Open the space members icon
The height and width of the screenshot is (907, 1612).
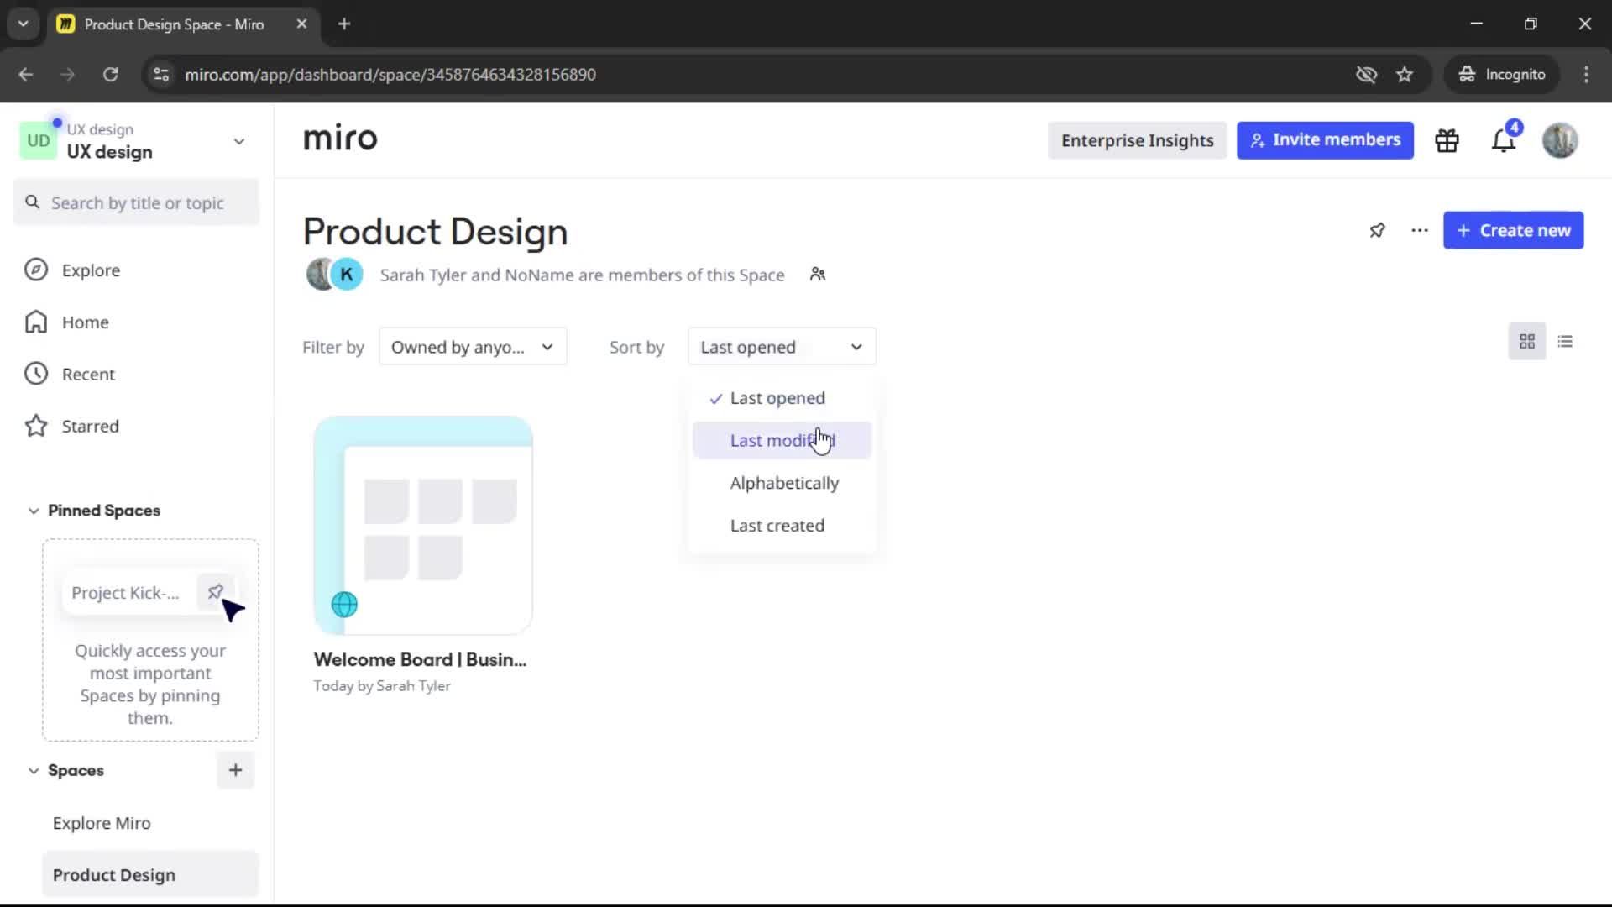point(818,275)
